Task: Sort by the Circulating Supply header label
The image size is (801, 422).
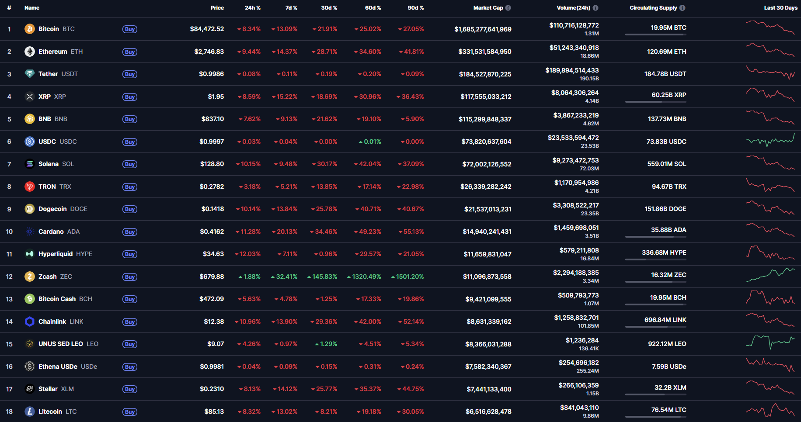Action: coord(653,8)
